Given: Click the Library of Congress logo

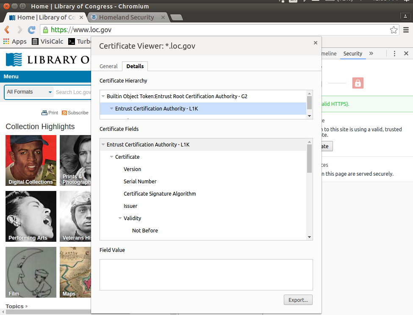Looking at the screenshot, I should coord(48,59).
